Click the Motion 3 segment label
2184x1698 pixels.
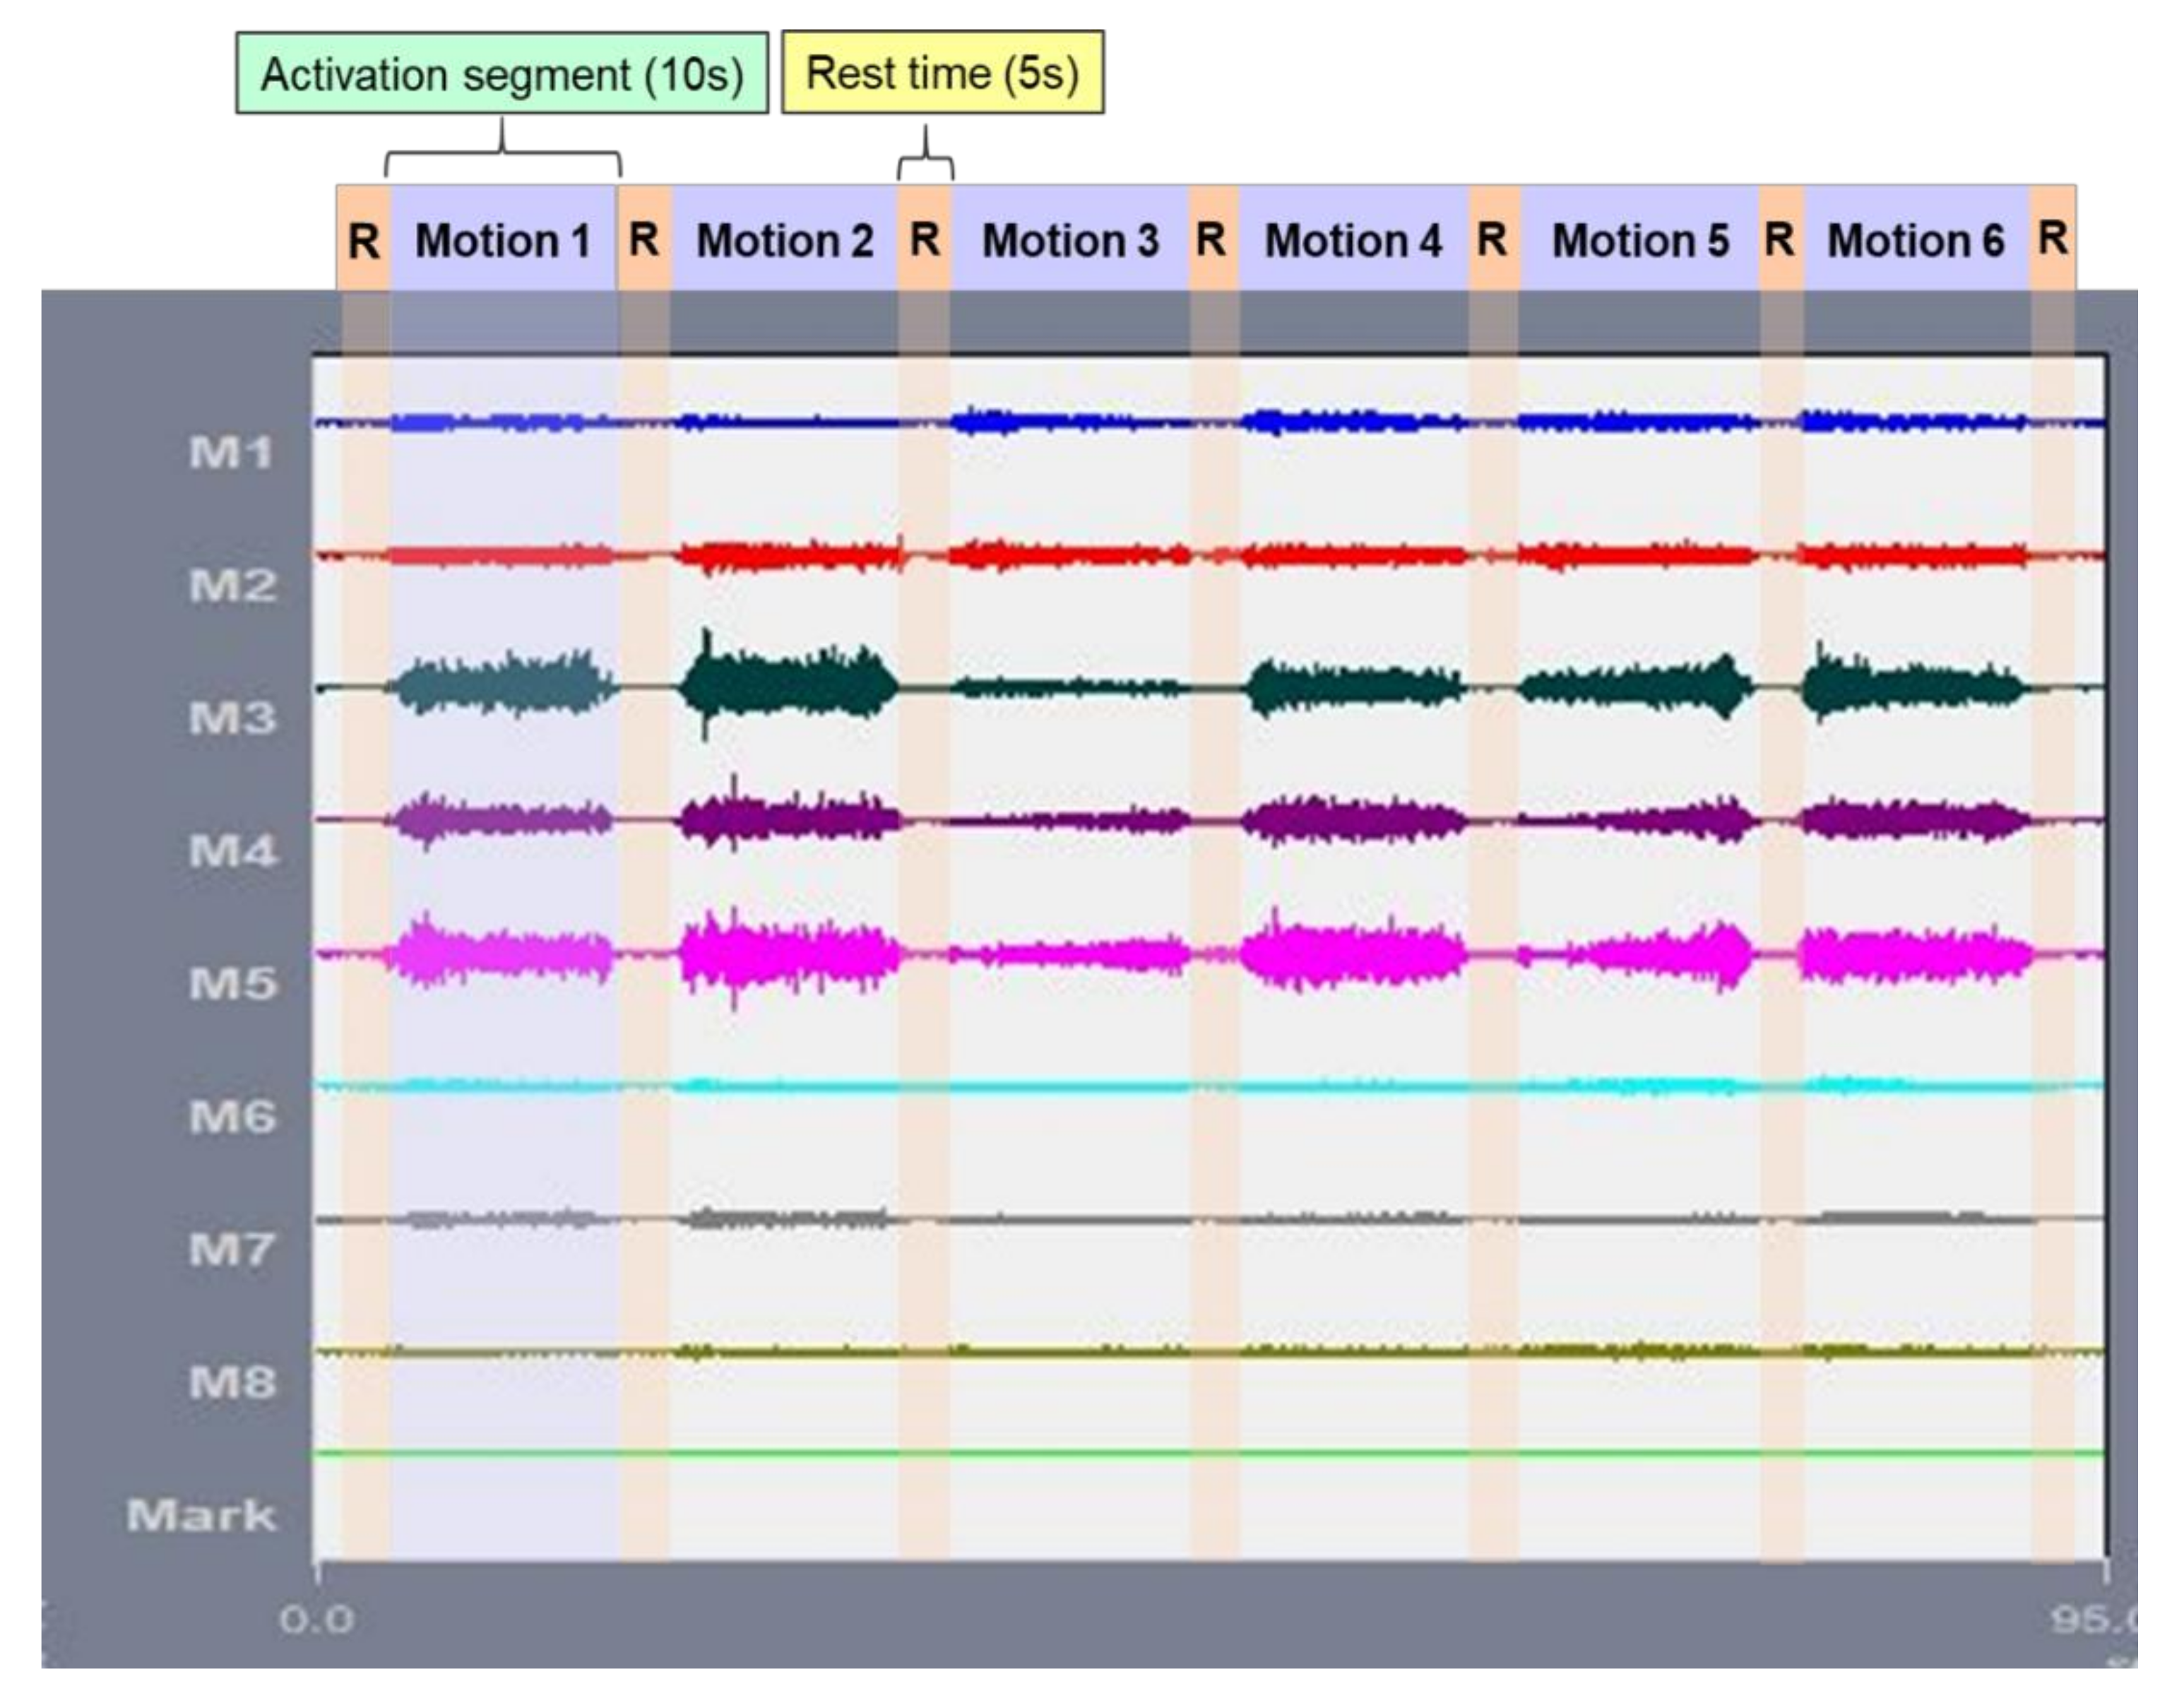[1070, 241]
